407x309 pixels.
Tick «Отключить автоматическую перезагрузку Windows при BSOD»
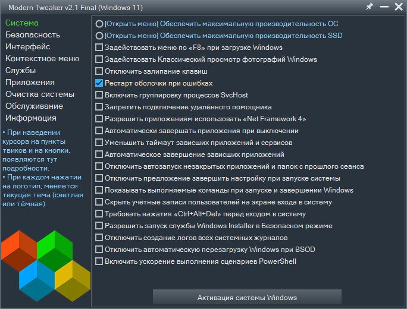(x=99, y=250)
